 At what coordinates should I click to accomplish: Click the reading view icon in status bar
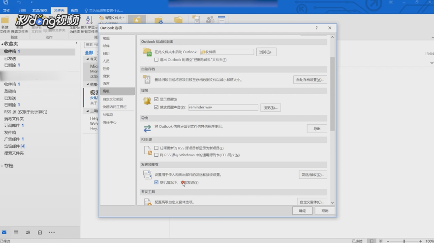380,241
